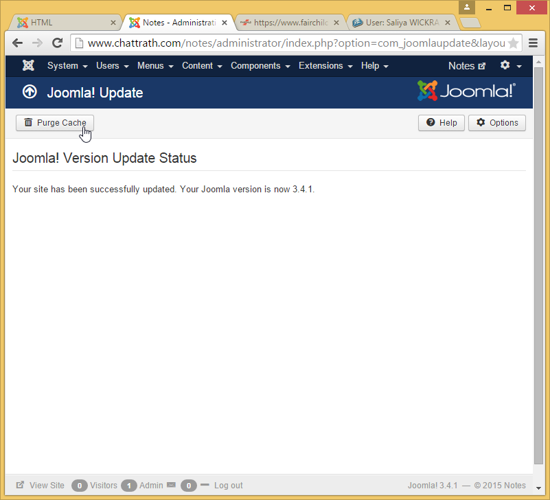This screenshot has width=550, height=500.
Task: Open the Chrome hamburger menu
Action: tap(534, 43)
